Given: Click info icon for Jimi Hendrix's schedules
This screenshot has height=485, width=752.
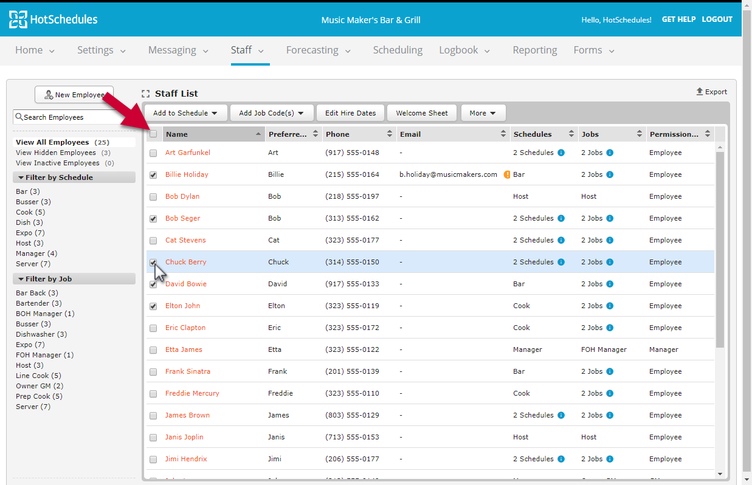Looking at the screenshot, I should click(x=561, y=459).
